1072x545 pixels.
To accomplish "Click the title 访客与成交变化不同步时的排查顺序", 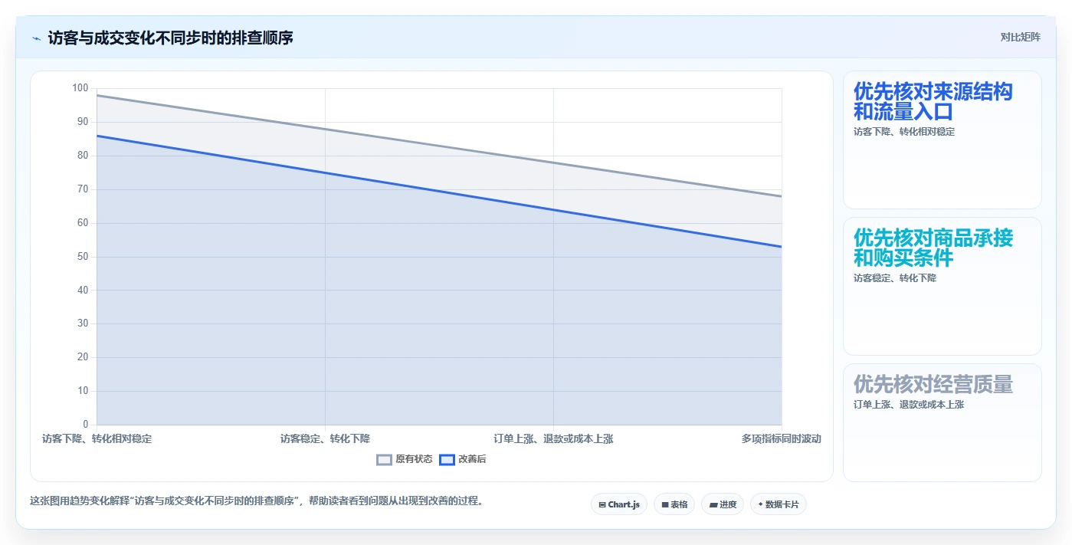I will coord(170,38).
